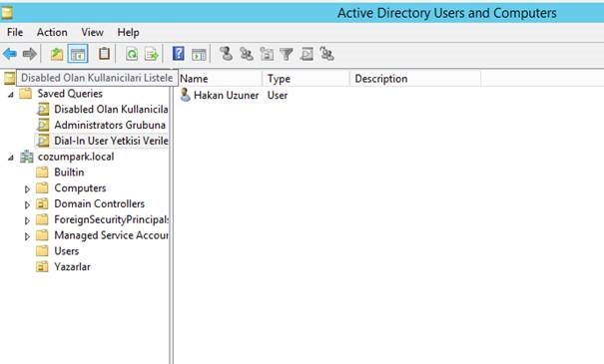Create a new group with toolbar icon
The height and width of the screenshot is (364, 604).
[247, 54]
